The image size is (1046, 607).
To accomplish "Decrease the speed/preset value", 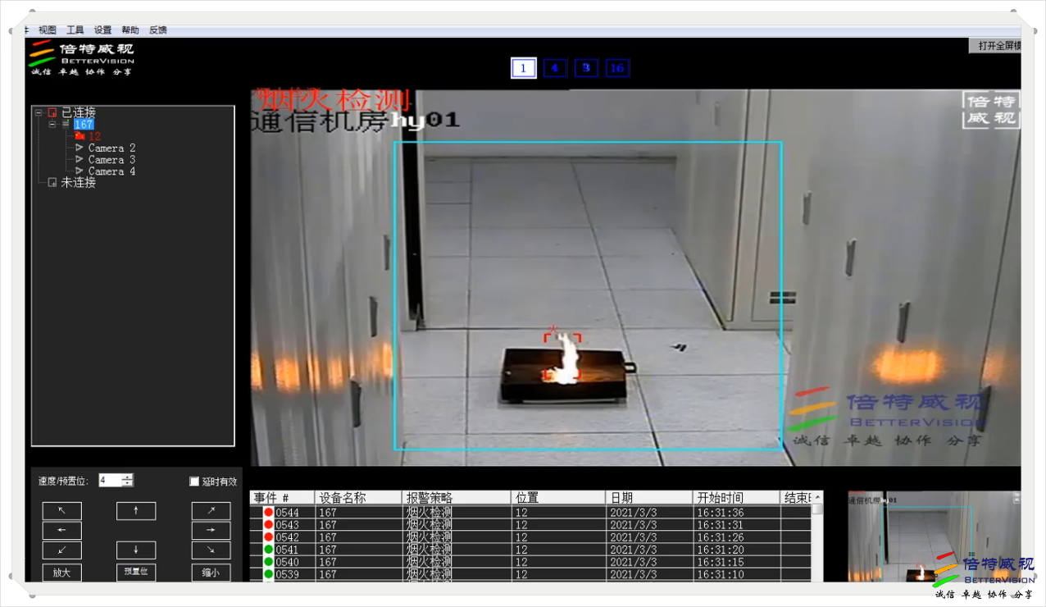I will pyautogui.click(x=128, y=484).
